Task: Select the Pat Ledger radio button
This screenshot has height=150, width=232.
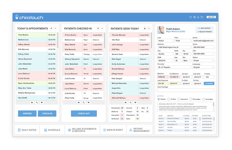Action: click(x=191, y=99)
